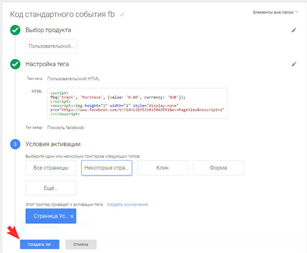The image size is (307, 253).
Task: Click the Создать тег button
Action: click(40, 245)
